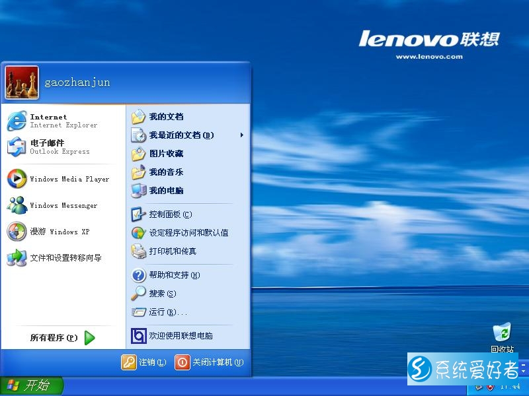Click the 打印机和传真 label

[x=173, y=251]
